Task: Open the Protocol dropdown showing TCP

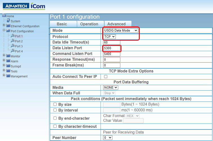Action: pyautogui.click(x=109, y=37)
